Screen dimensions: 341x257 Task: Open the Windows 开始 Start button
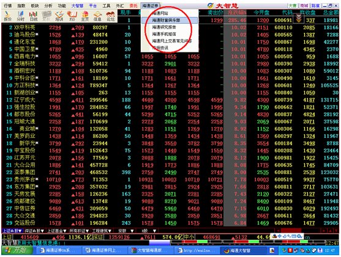[x=17, y=250]
